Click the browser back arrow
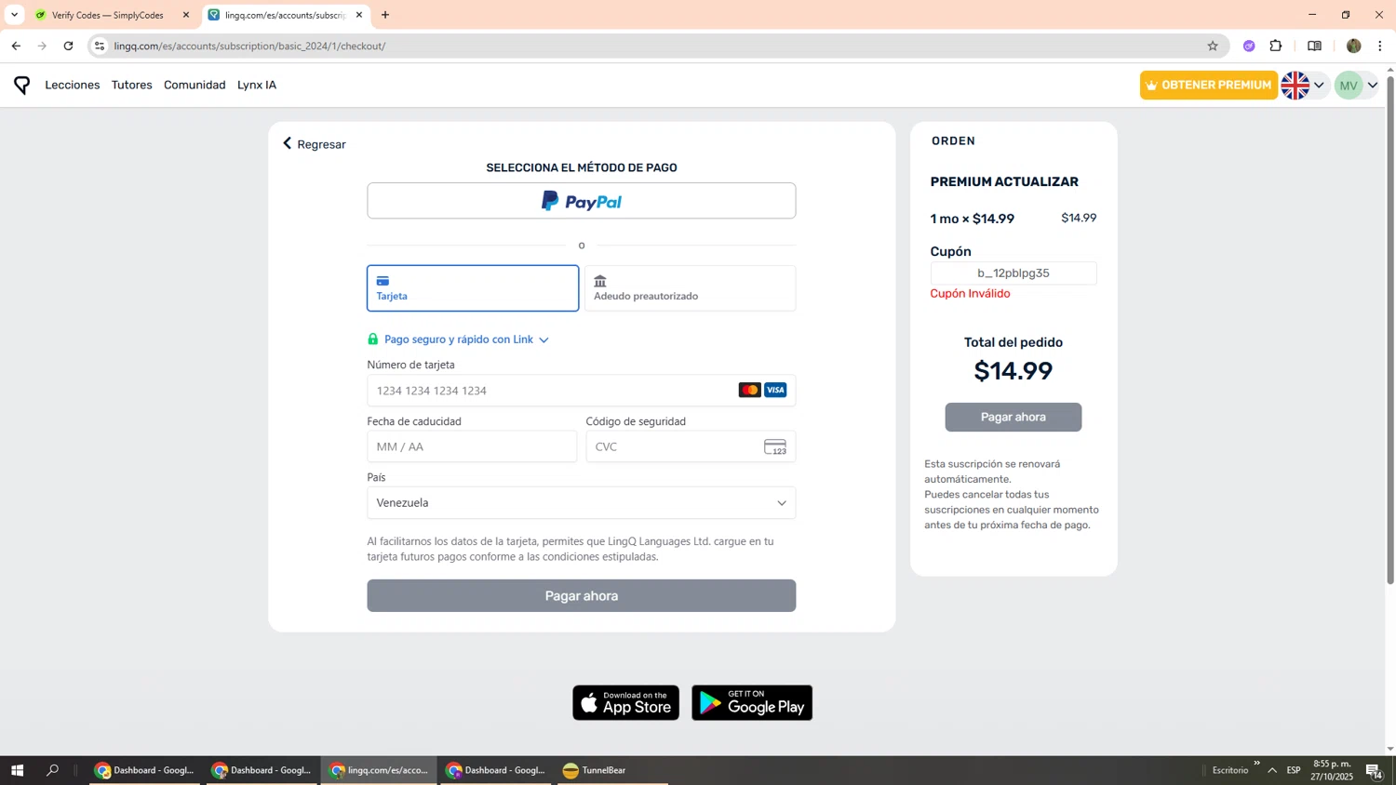The height and width of the screenshot is (785, 1396). pyautogui.click(x=16, y=46)
